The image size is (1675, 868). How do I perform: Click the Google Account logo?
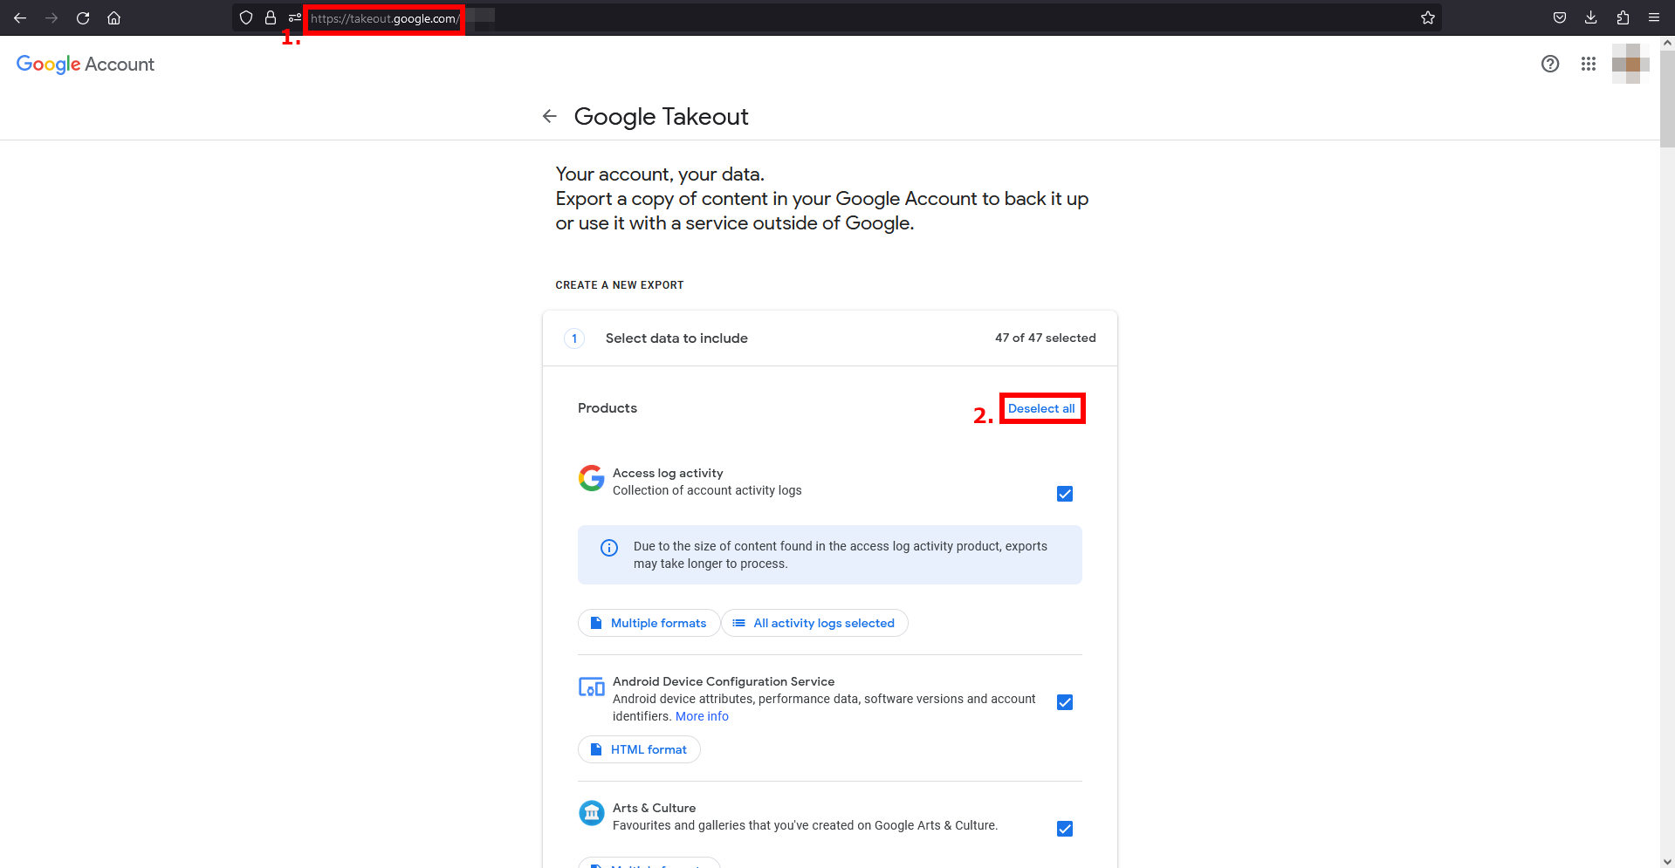pos(86,65)
